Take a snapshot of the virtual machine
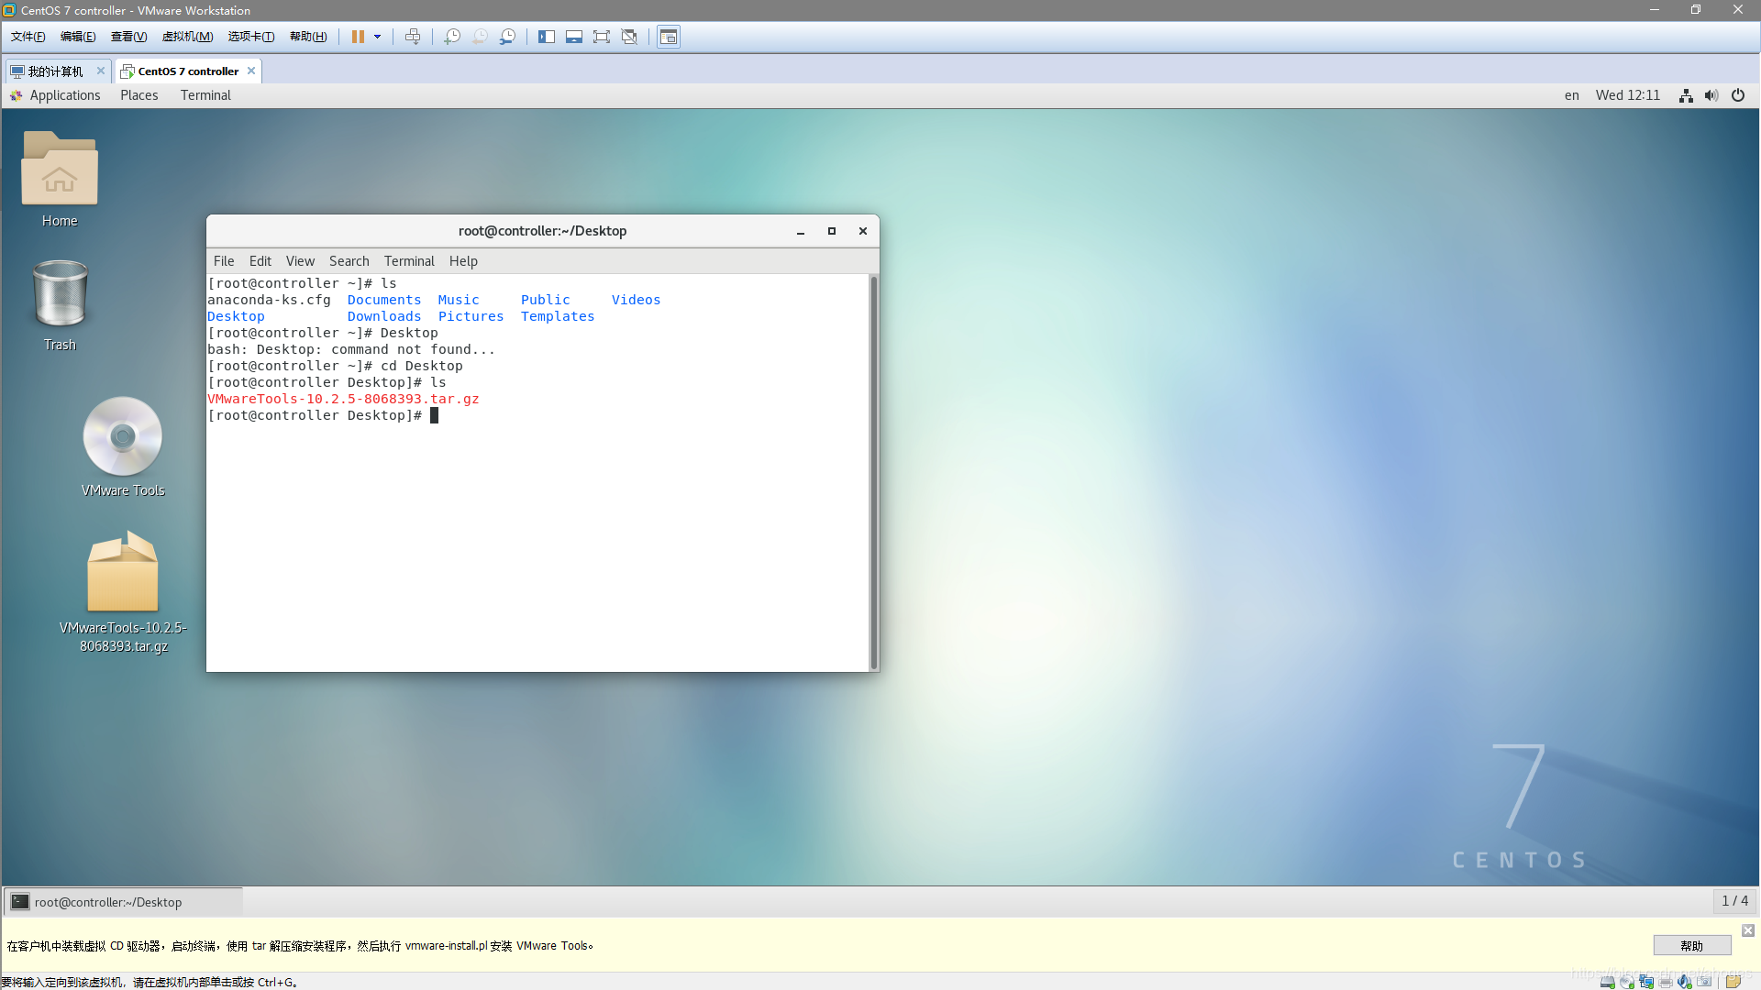Screen dimensions: 1761x990 coord(451,37)
